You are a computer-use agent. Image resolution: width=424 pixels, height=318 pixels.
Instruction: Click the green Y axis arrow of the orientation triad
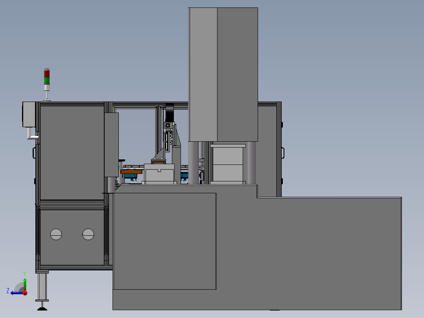(25, 284)
